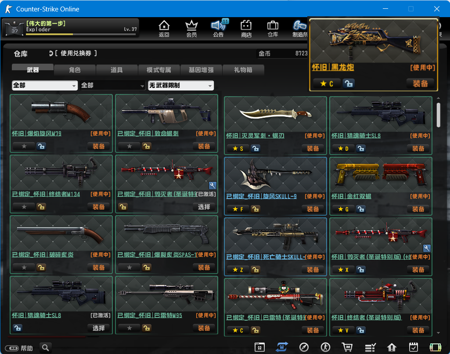Click the running man icon

325,347
